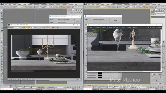Open Scripting menu in right window
Viewport: 166px width, 93px height.
(x=154, y=5)
